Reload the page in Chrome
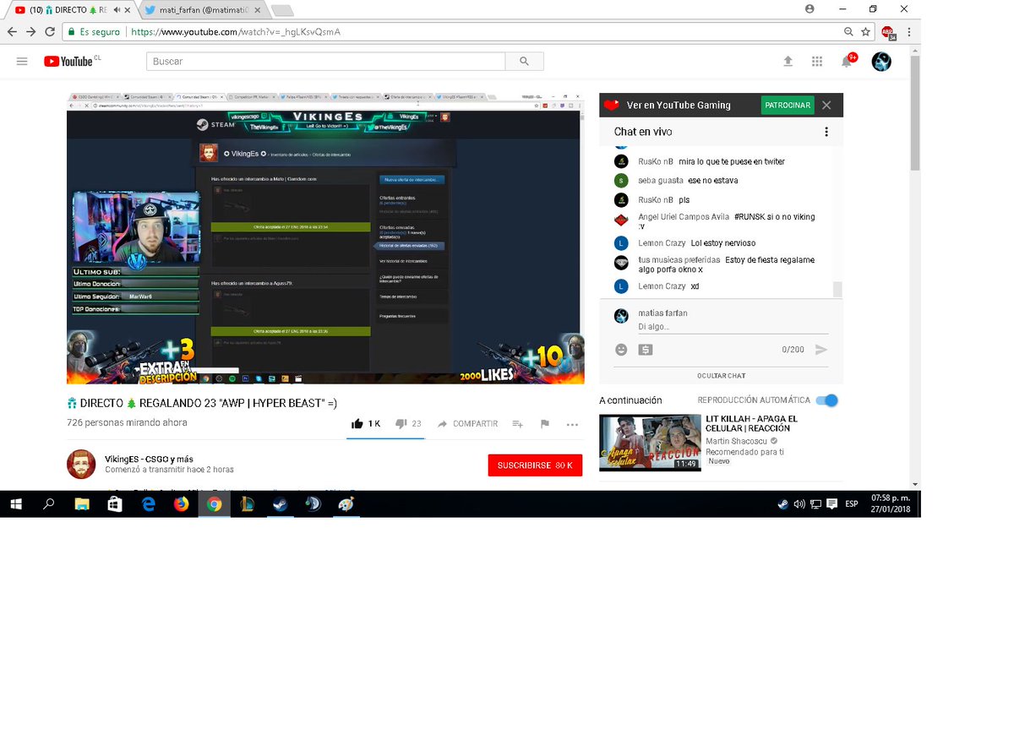This screenshot has width=1014, height=756. [x=50, y=31]
